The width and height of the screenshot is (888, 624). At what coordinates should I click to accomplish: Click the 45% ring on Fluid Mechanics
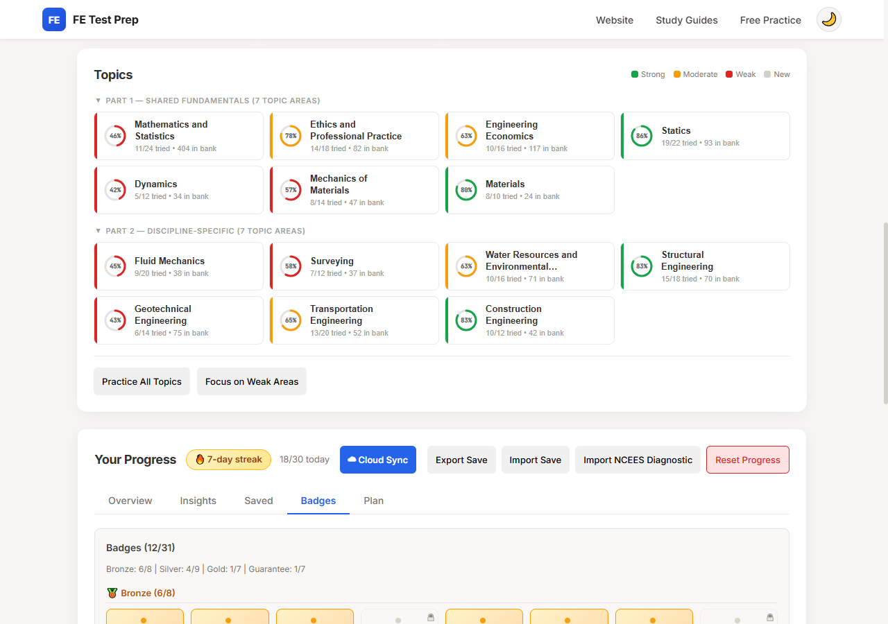click(x=115, y=266)
